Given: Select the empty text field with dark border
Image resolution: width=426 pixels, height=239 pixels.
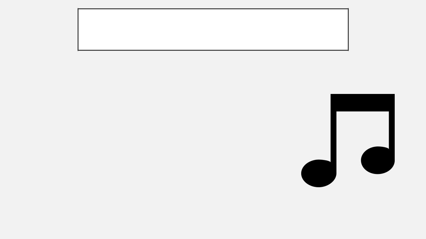Looking at the screenshot, I should tap(213, 30).
